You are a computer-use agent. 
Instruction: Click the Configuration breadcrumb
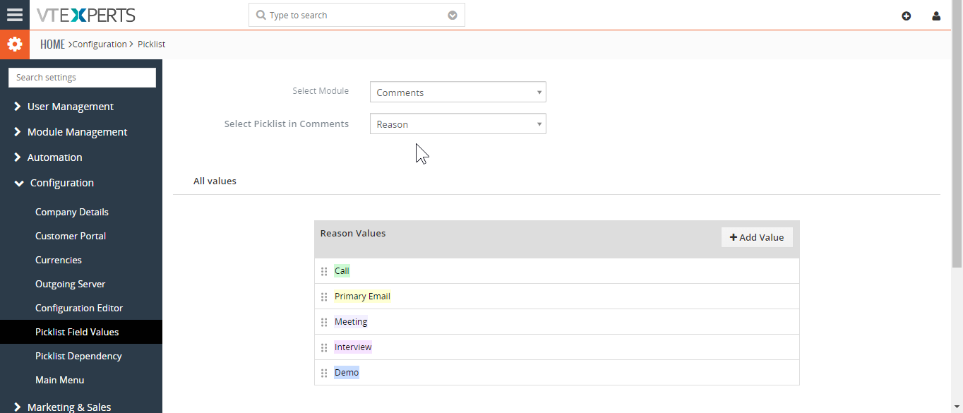point(100,44)
